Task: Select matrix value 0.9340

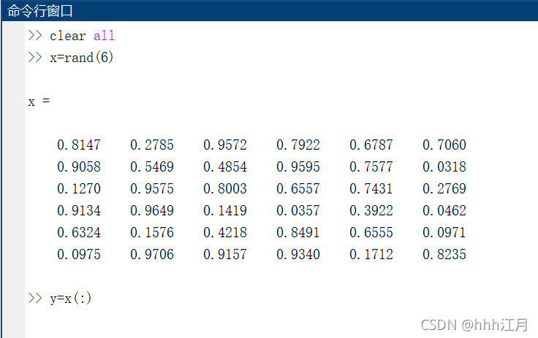Action: [x=298, y=254]
